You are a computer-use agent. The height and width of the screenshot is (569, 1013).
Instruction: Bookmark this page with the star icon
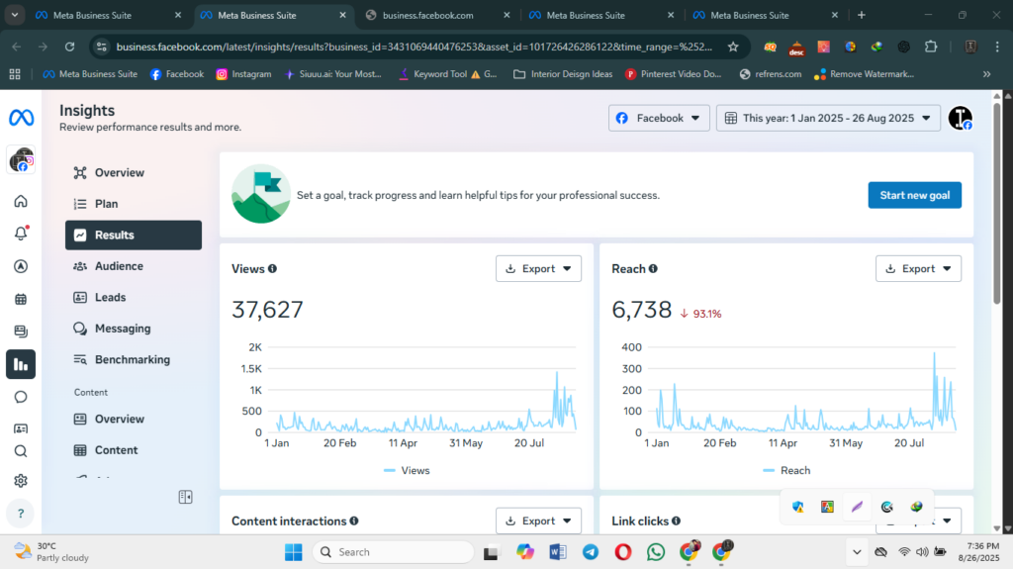pos(733,47)
